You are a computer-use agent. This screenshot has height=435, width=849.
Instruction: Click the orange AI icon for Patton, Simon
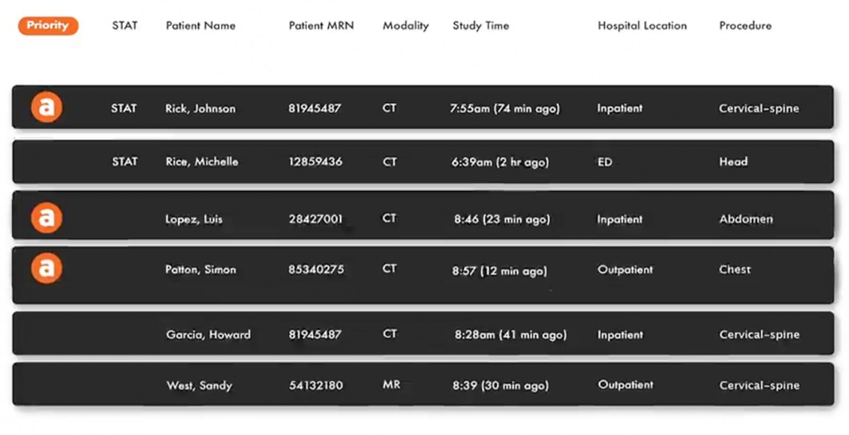click(47, 268)
